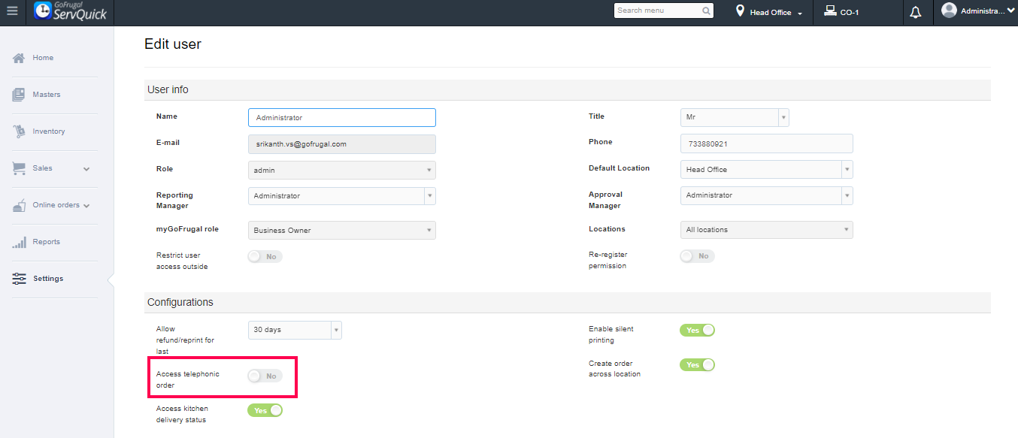Navigate to Home in the sidebar
Image resolution: width=1018 pixels, height=438 pixels.
(x=43, y=58)
